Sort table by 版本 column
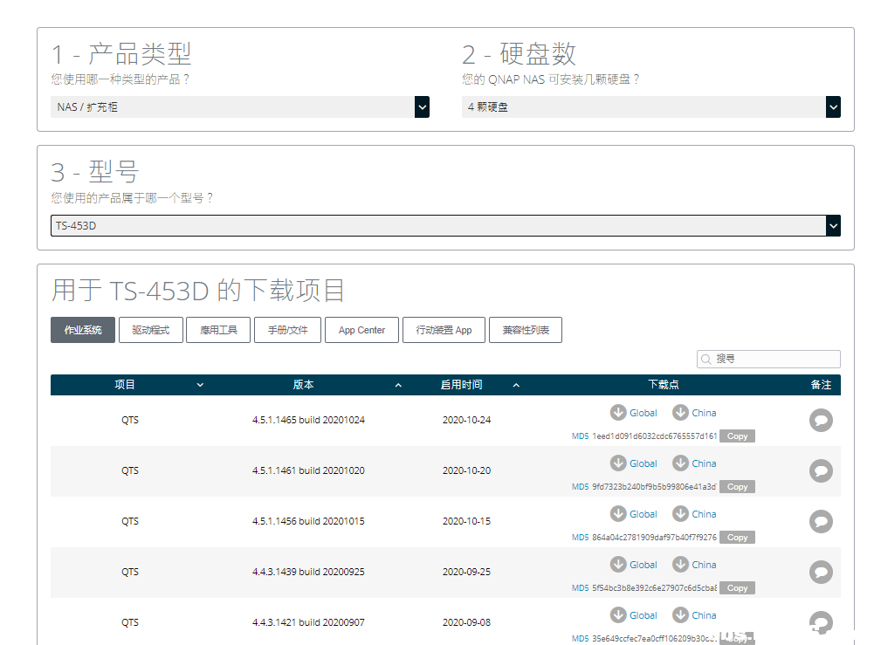Viewport: 874px width, 645px height. coord(398,385)
